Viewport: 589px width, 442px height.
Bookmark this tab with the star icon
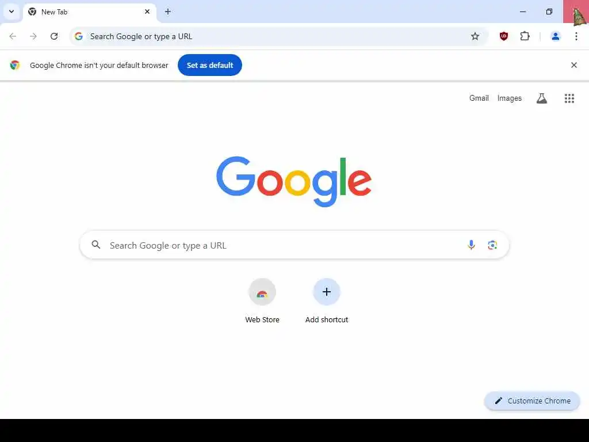[475, 36]
